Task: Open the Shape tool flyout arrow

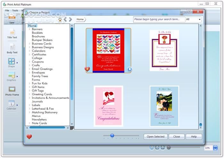Action: coord(17,63)
